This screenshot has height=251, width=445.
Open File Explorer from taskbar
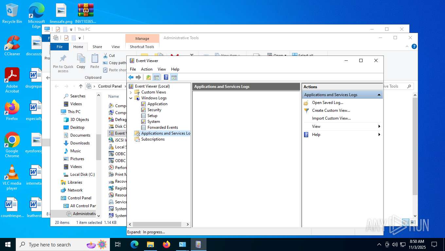[150, 244]
